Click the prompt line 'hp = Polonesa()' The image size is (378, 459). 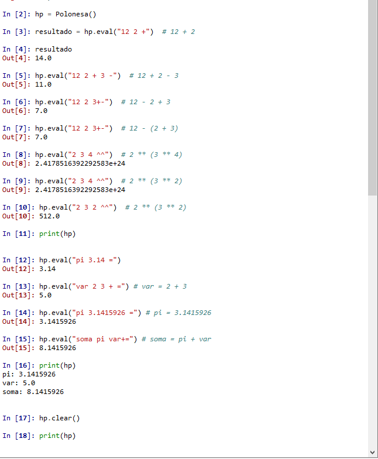(x=49, y=14)
